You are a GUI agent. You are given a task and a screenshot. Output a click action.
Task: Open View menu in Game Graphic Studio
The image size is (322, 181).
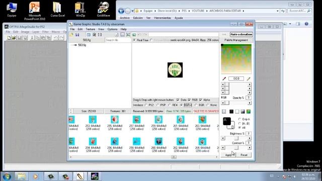101,29
